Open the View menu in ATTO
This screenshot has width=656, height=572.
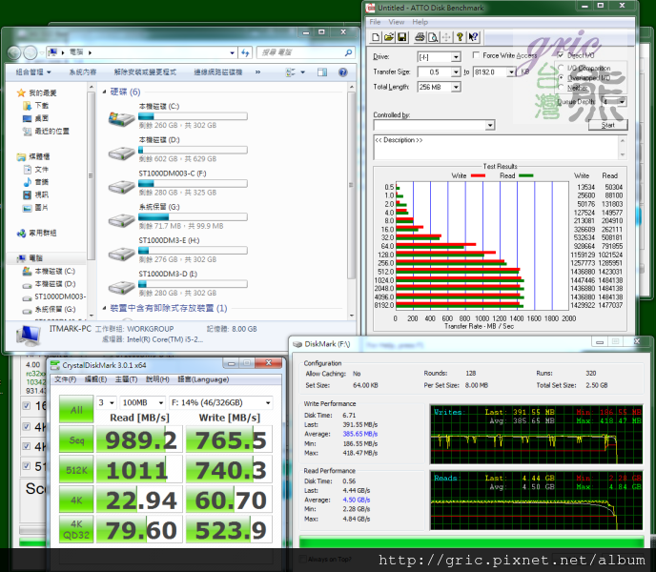pos(395,21)
